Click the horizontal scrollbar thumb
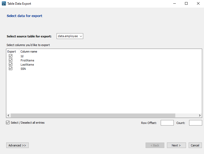The height and width of the screenshot is (154, 204). point(93,115)
